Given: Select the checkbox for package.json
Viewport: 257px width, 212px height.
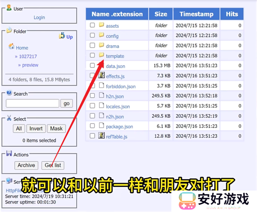Looking at the screenshot, I should pyautogui.click(x=92, y=126).
